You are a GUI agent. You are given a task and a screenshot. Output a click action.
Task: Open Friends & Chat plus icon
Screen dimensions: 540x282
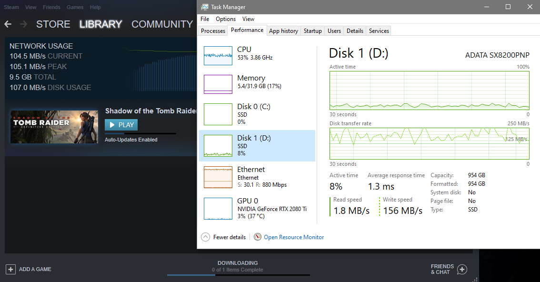point(461,270)
